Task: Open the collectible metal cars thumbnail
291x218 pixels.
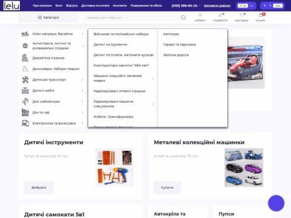Action: click(x=244, y=168)
